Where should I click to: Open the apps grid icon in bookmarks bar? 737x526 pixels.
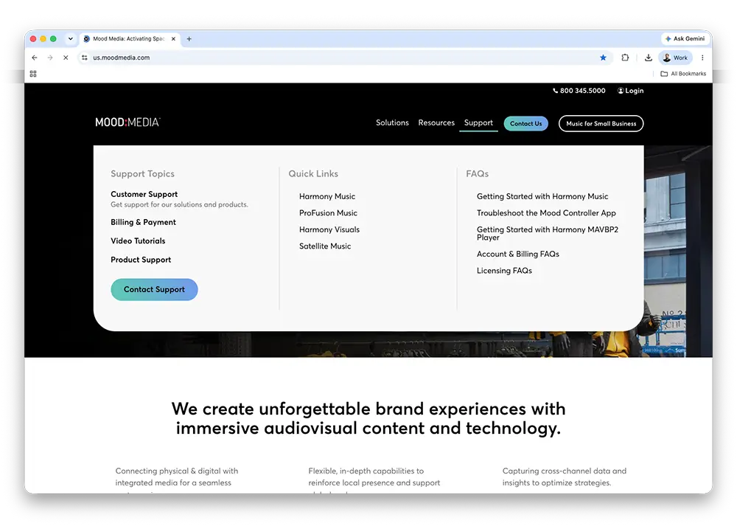pos(33,73)
